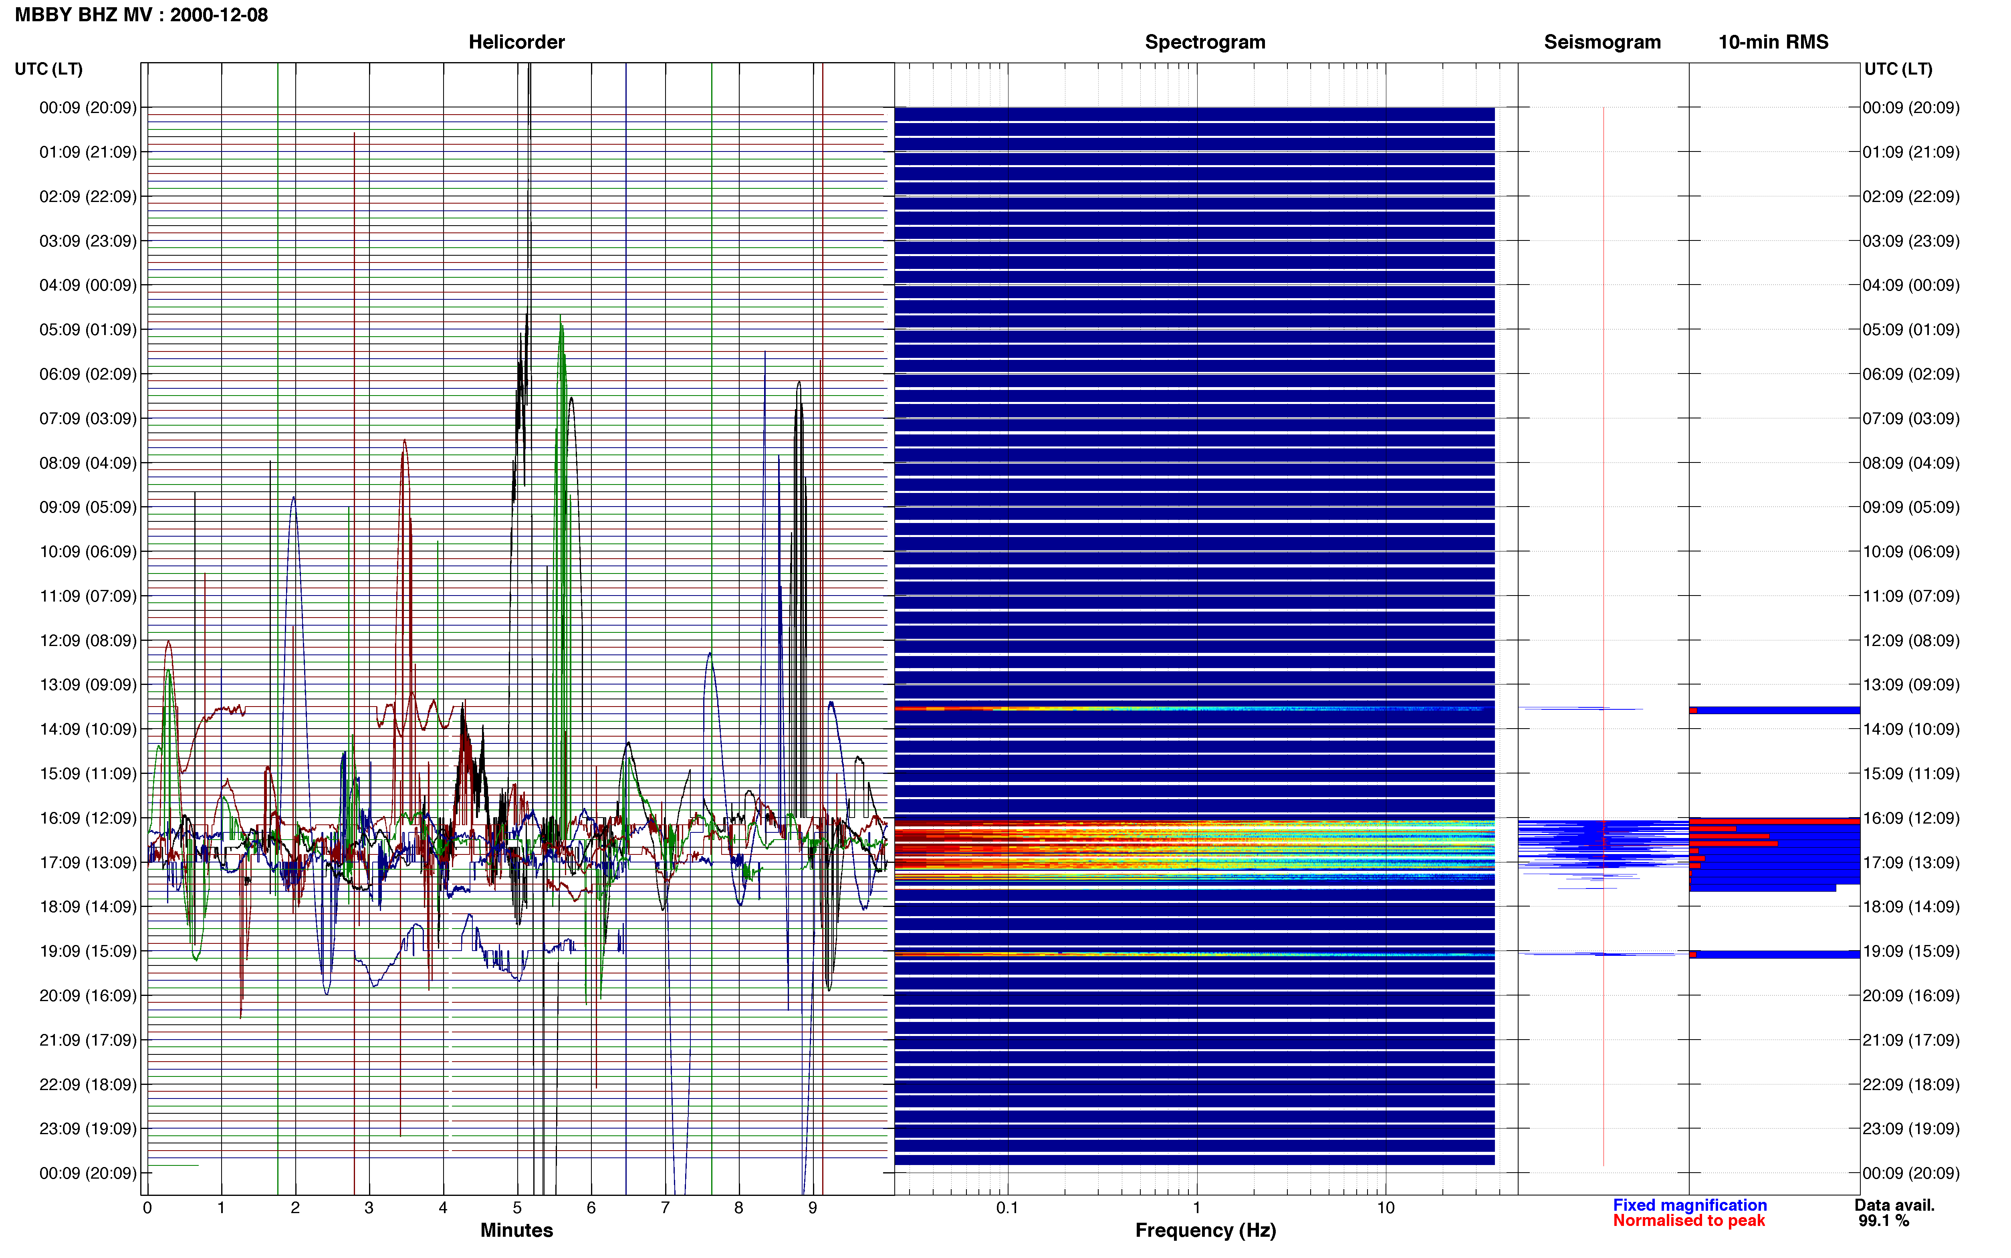2011x1258 pixels.
Task: Click the '99.1 %' data availability value
Action: coord(1884,1221)
